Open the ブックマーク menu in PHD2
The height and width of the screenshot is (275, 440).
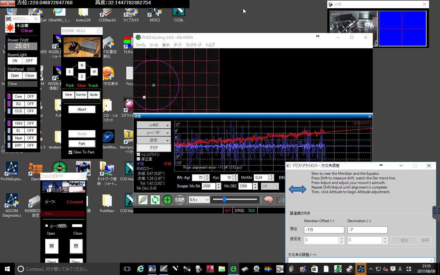coord(194,45)
